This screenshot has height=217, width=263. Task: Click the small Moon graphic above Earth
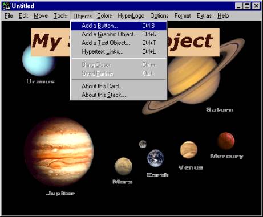click(143, 144)
